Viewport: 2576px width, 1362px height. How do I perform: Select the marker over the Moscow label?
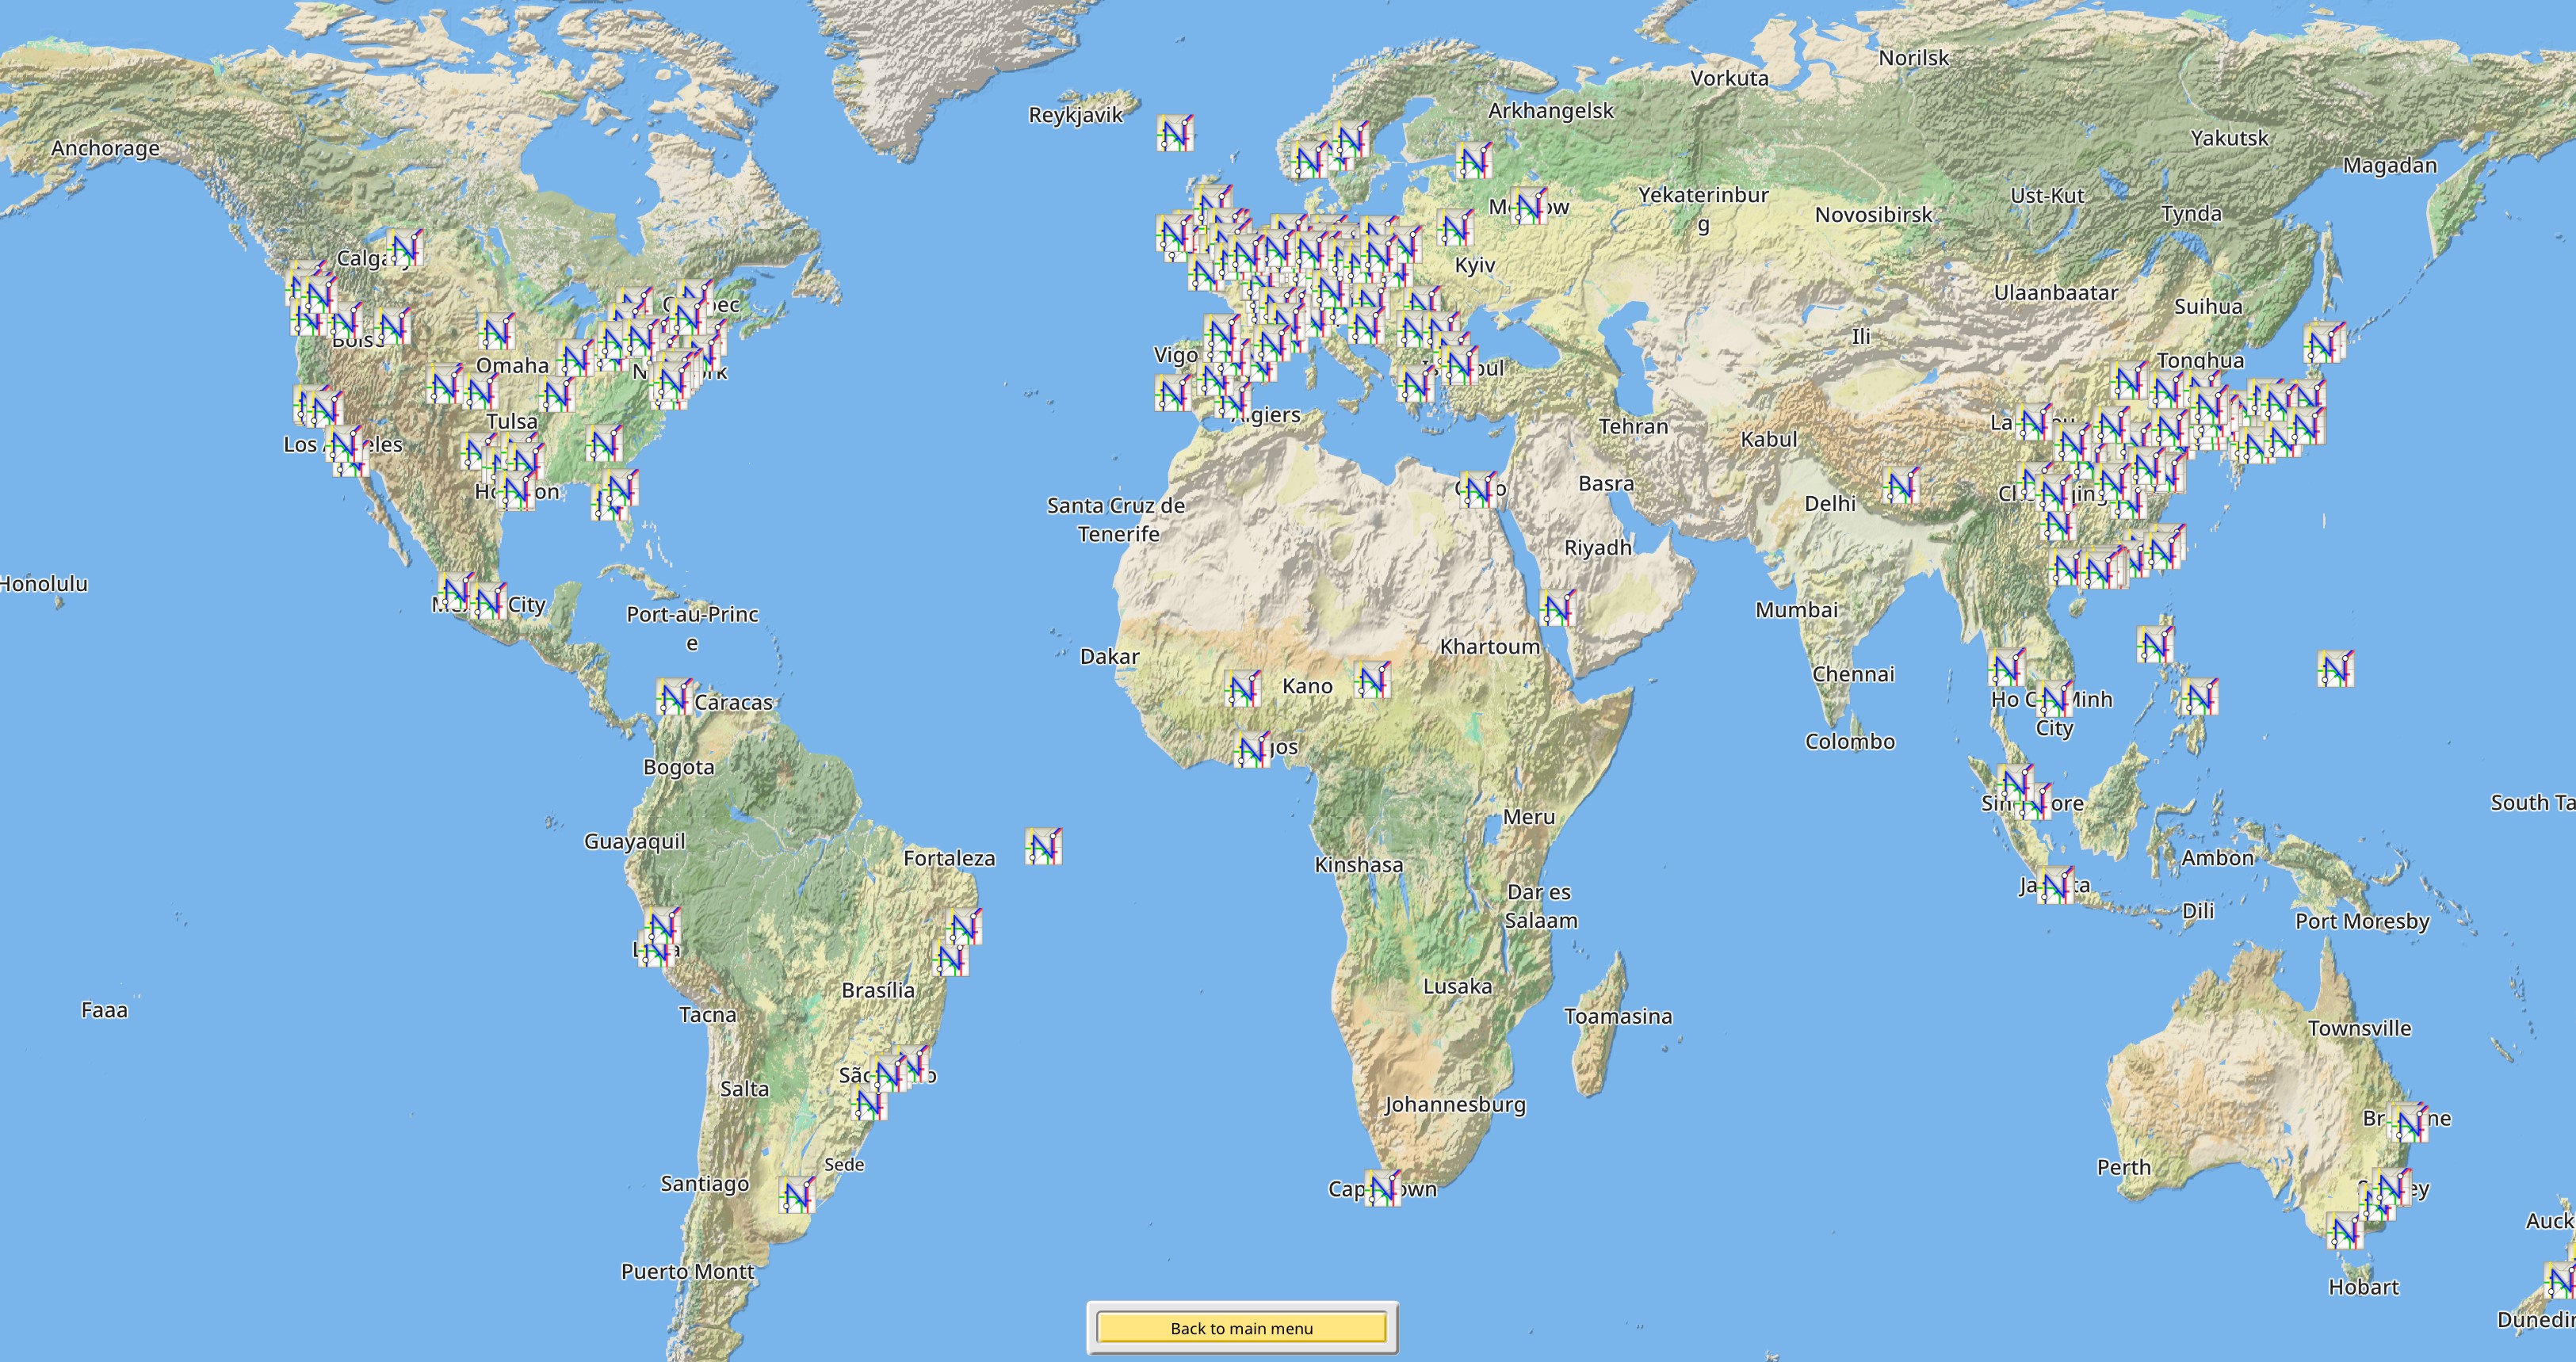[1528, 206]
